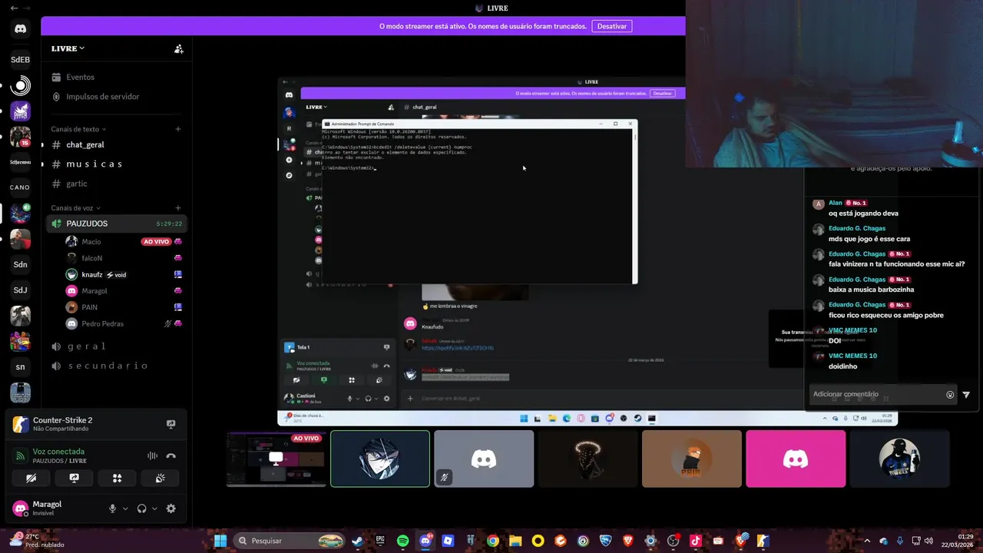Click the share screen button in voice panel
983x553 pixels.
pos(74,478)
